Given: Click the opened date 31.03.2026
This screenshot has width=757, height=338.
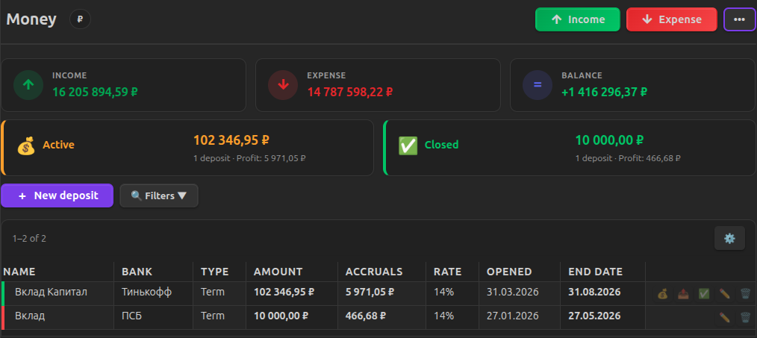Looking at the screenshot, I should click(x=513, y=292).
